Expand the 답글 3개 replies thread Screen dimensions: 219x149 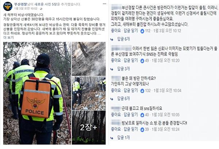pos(123,69)
